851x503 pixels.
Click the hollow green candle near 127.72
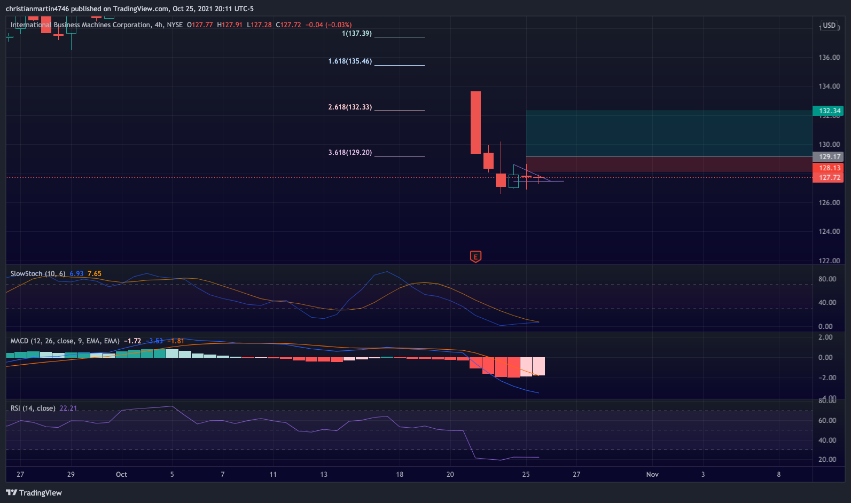click(513, 181)
